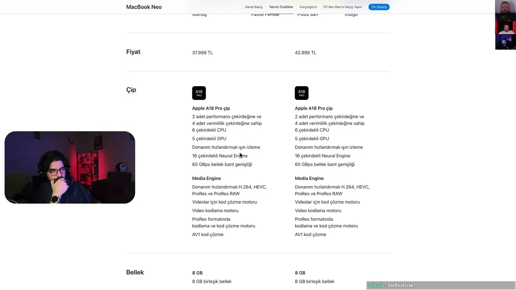Click the İndigo color label

(351, 15)
